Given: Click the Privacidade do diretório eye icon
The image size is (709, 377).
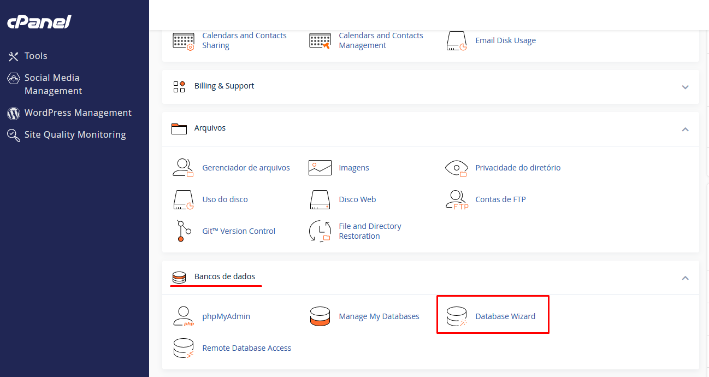Looking at the screenshot, I should (x=457, y=168).
